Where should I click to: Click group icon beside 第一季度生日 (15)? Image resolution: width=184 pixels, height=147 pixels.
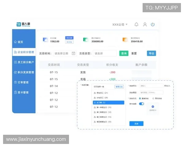tap(95, 107)
